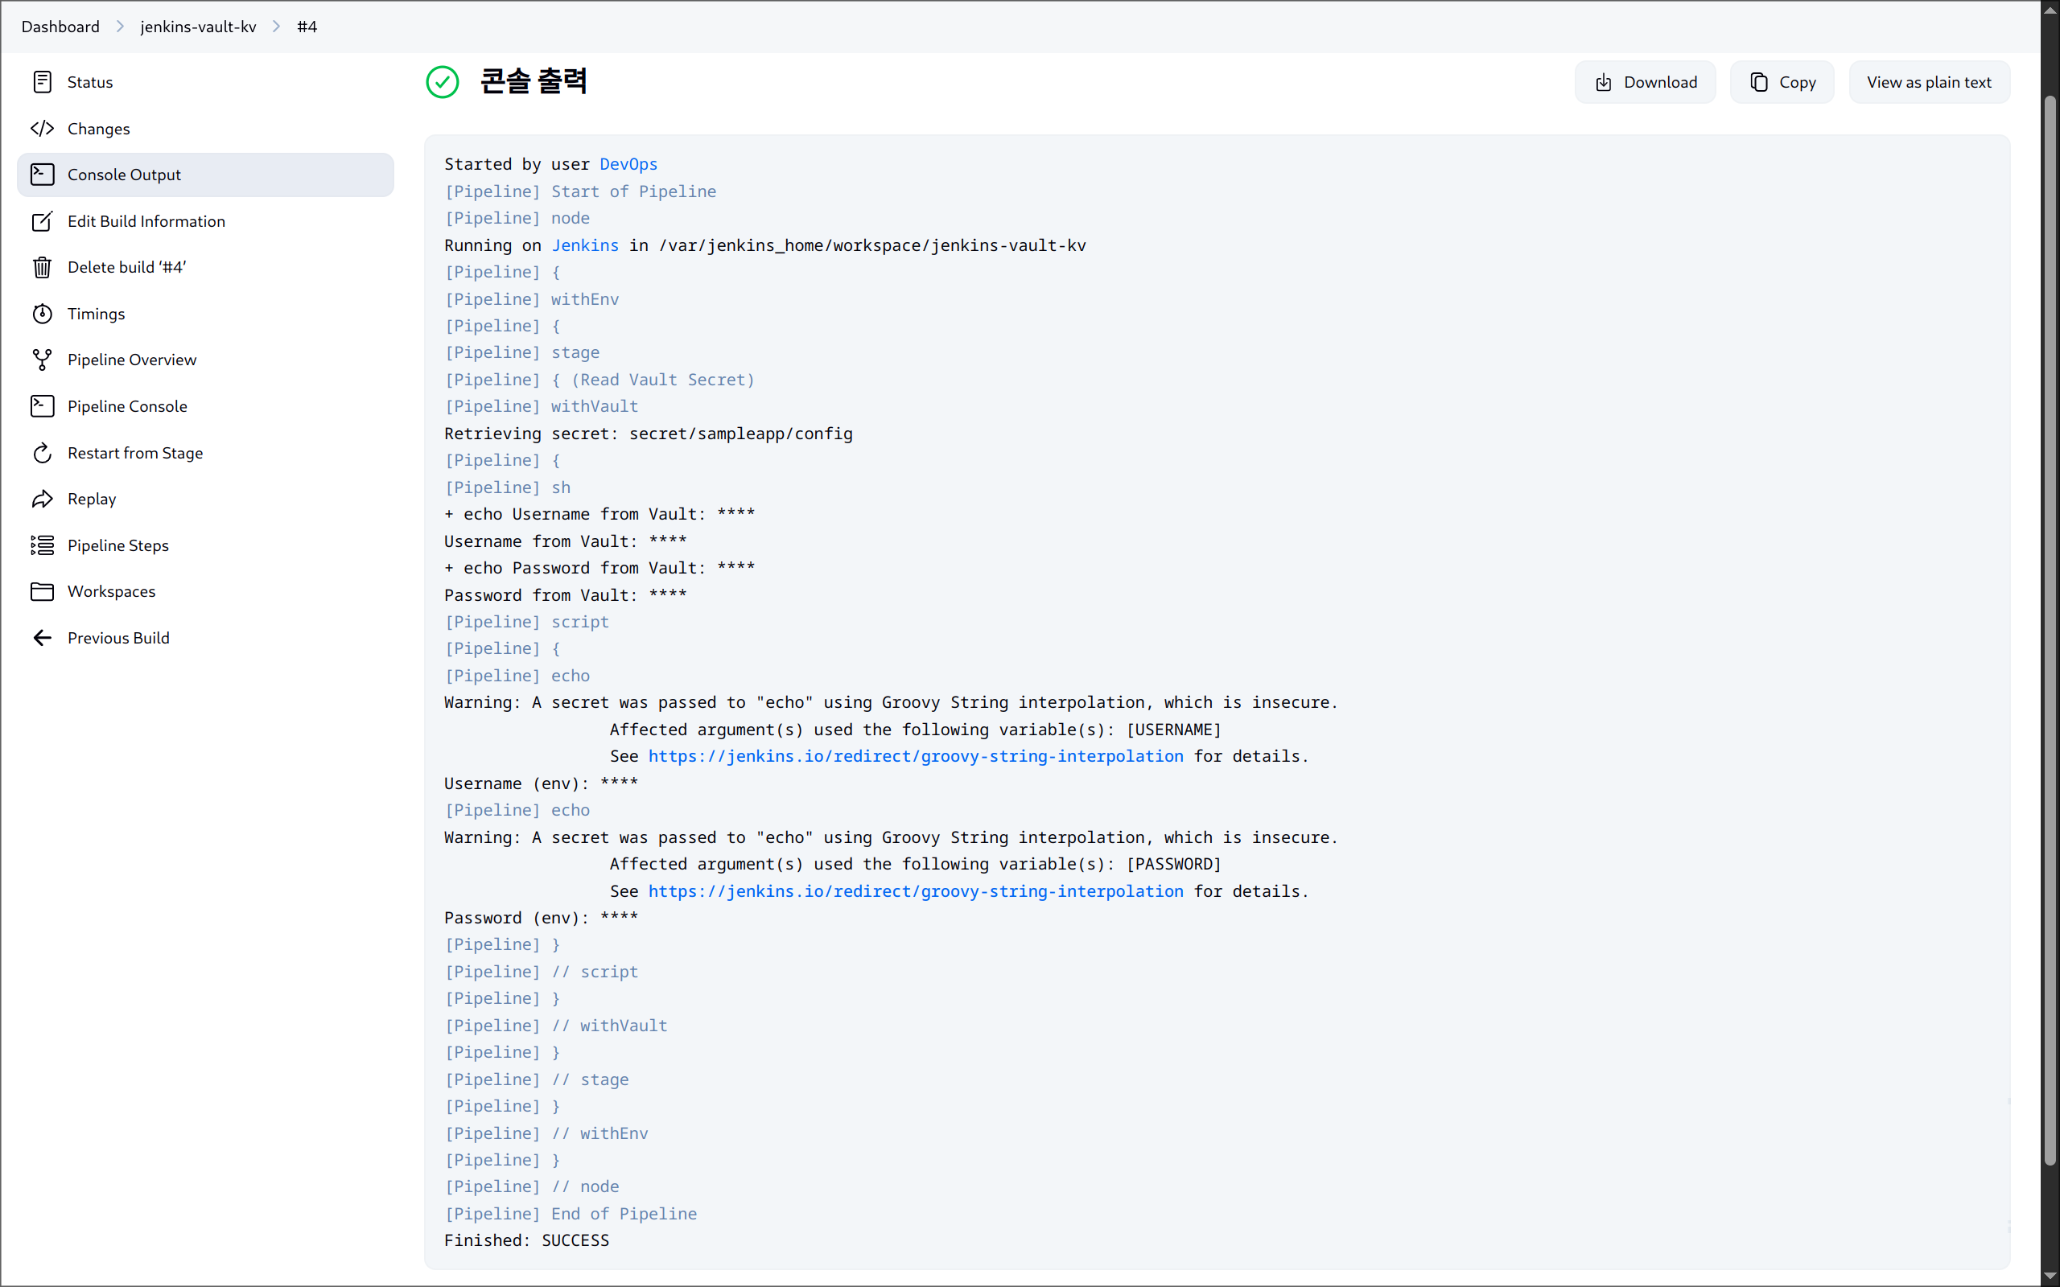Click 'Password (env): ****' line
The height and width of the screenshot is (1287, 2060).
[x=542, y=918]
